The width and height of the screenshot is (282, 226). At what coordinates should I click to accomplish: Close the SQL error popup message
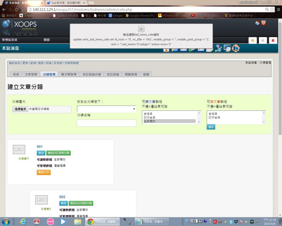pyautogui.click(x=141, y=29)
